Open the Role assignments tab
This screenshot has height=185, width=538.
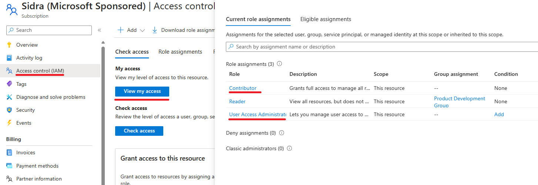coord(180,52)
